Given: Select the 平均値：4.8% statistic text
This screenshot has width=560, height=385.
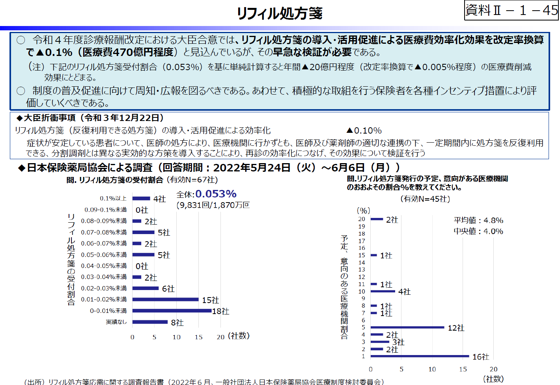Looking at the screenshot, I should [x=479, y=221].
